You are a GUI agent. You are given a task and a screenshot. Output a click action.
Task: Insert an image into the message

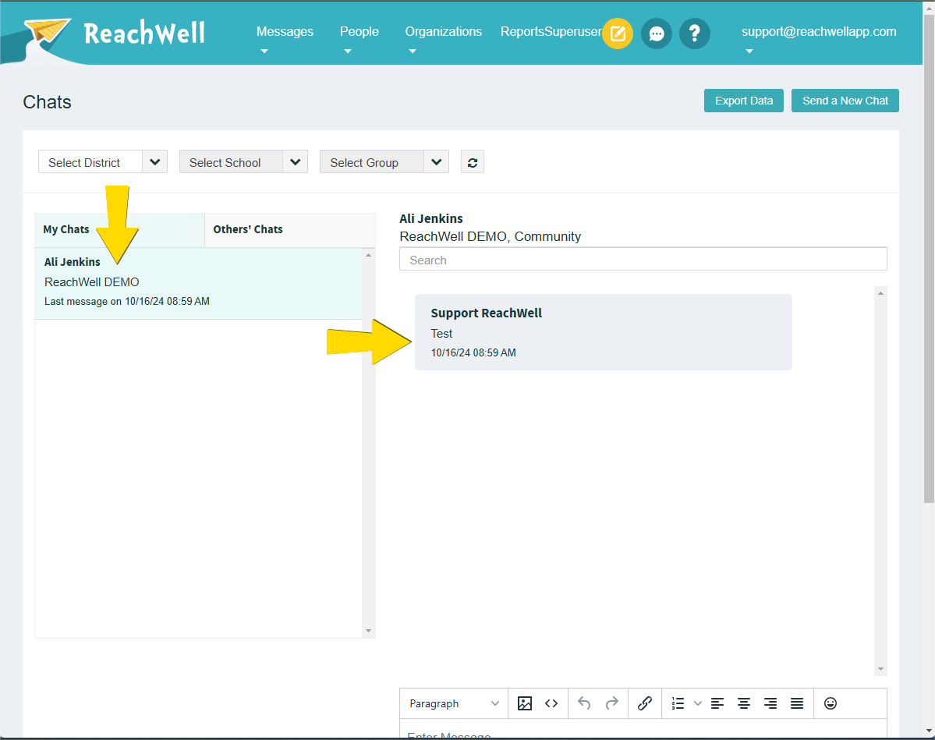(x=525, y=703)
